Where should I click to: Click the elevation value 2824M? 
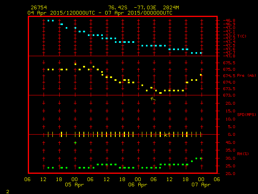pyautogui.click(x=171, y=8)
